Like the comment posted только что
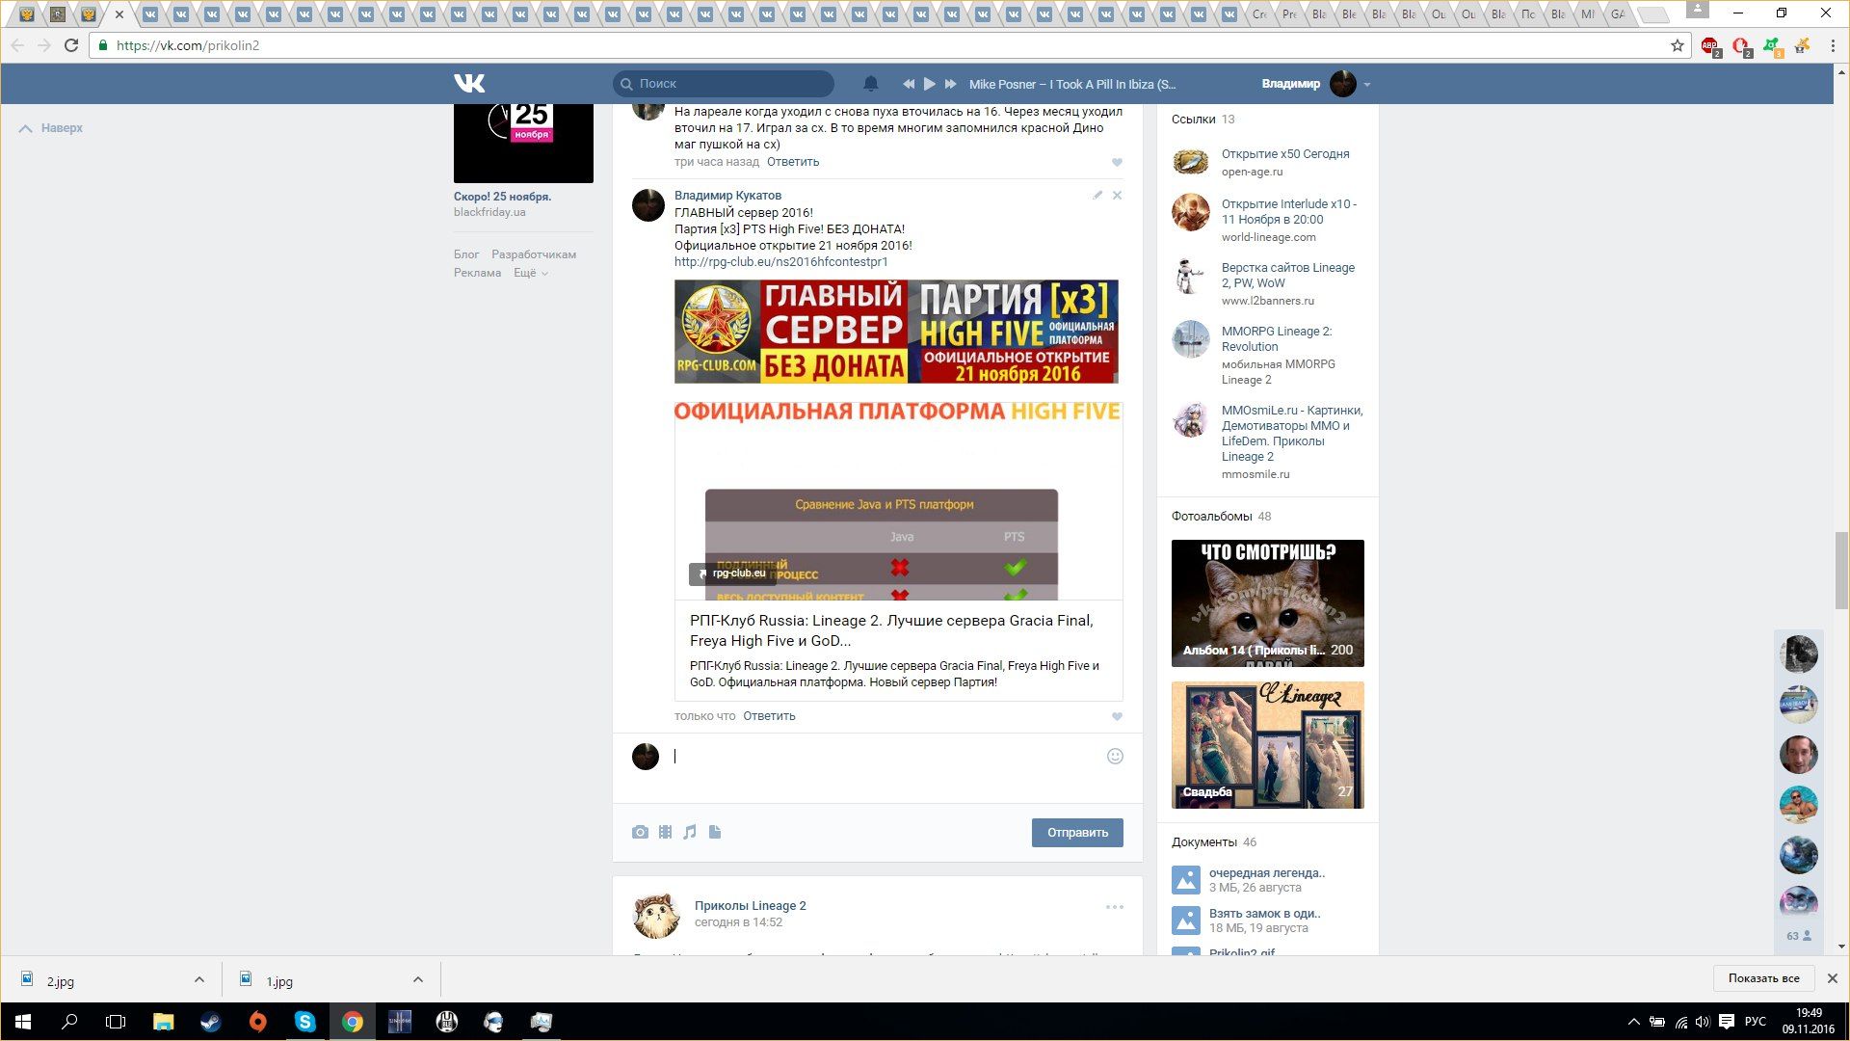Image resolution: width=1850 pixels, height=1041 pixels. click(x=1117, y=716)
